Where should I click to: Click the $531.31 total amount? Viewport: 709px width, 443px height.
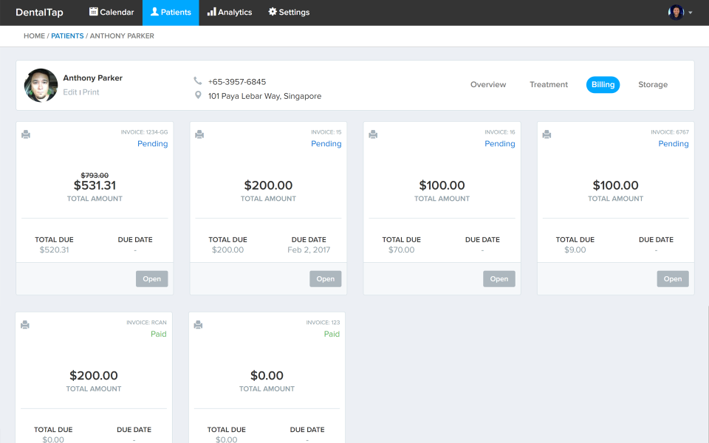[95, 185]
